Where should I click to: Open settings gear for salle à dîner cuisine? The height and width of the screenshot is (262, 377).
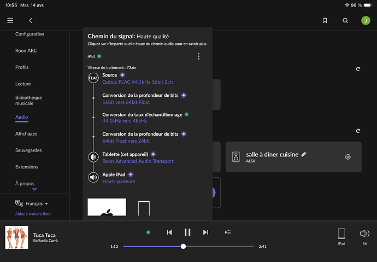[347, 157]
